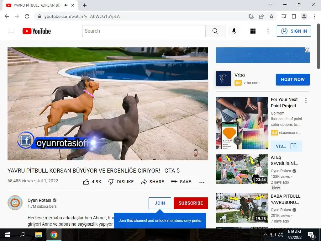Click the search magnifier button
Viewport: 321px width, 241px height.
(215, 31)
